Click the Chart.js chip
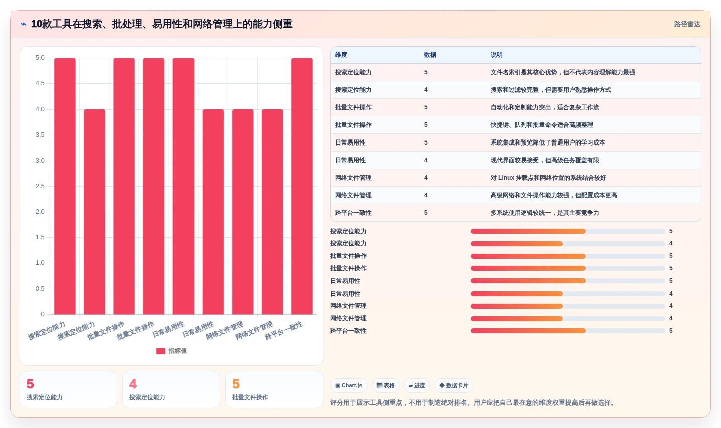The image size is (721, 428). [349, 386]
